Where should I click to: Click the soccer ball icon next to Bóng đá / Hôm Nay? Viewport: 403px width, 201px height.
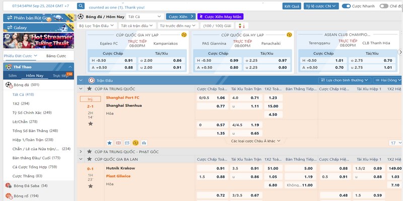(81, 17)
